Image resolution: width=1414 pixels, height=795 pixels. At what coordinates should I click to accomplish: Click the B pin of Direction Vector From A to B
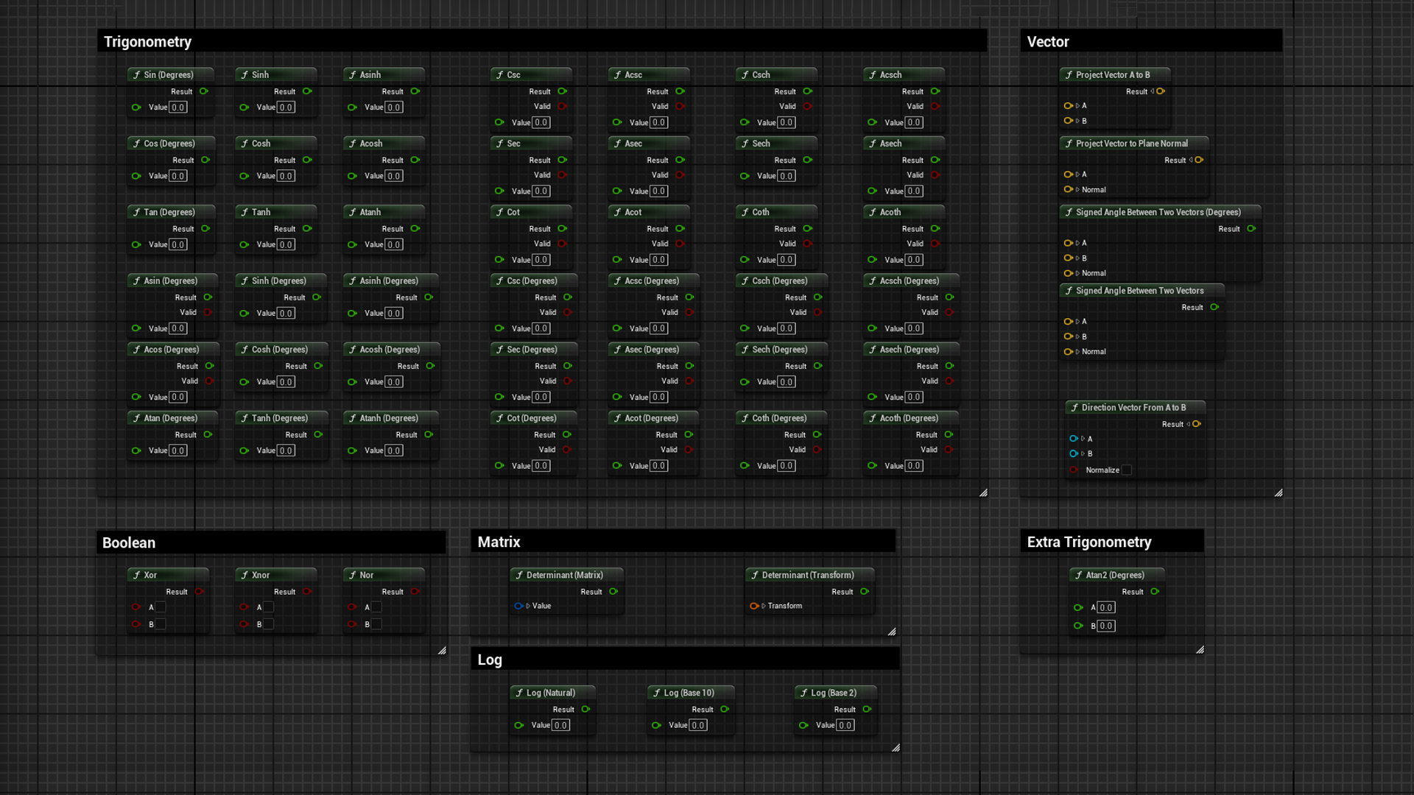(1074, 453)
